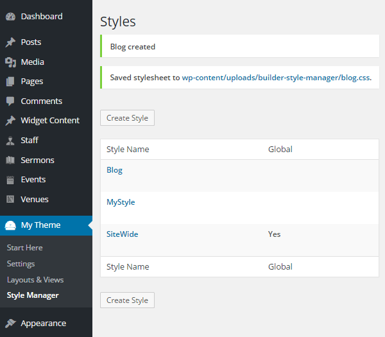Click the Pages stacked-sheets icon
This screenshot has width=385, height=337.
coord(10,82)
